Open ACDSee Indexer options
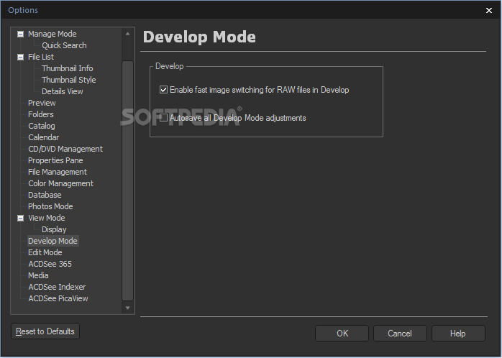The height and width of the screenshot is (358, 502). point(57,288)
